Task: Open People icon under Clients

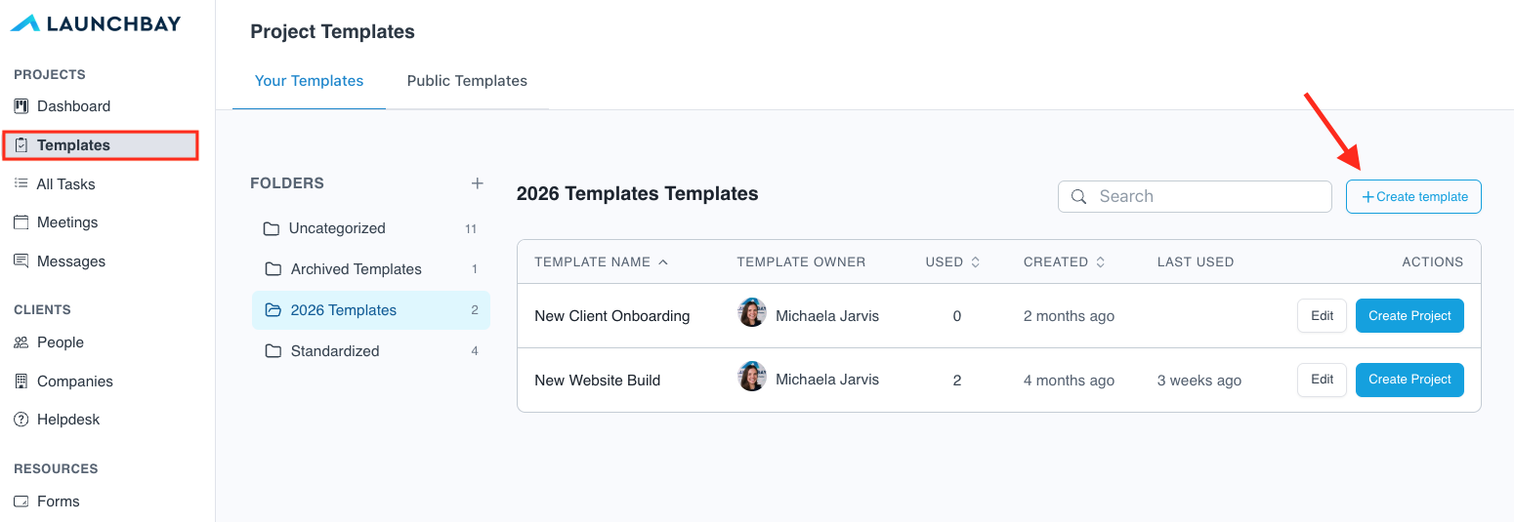Action: point(21,342)
